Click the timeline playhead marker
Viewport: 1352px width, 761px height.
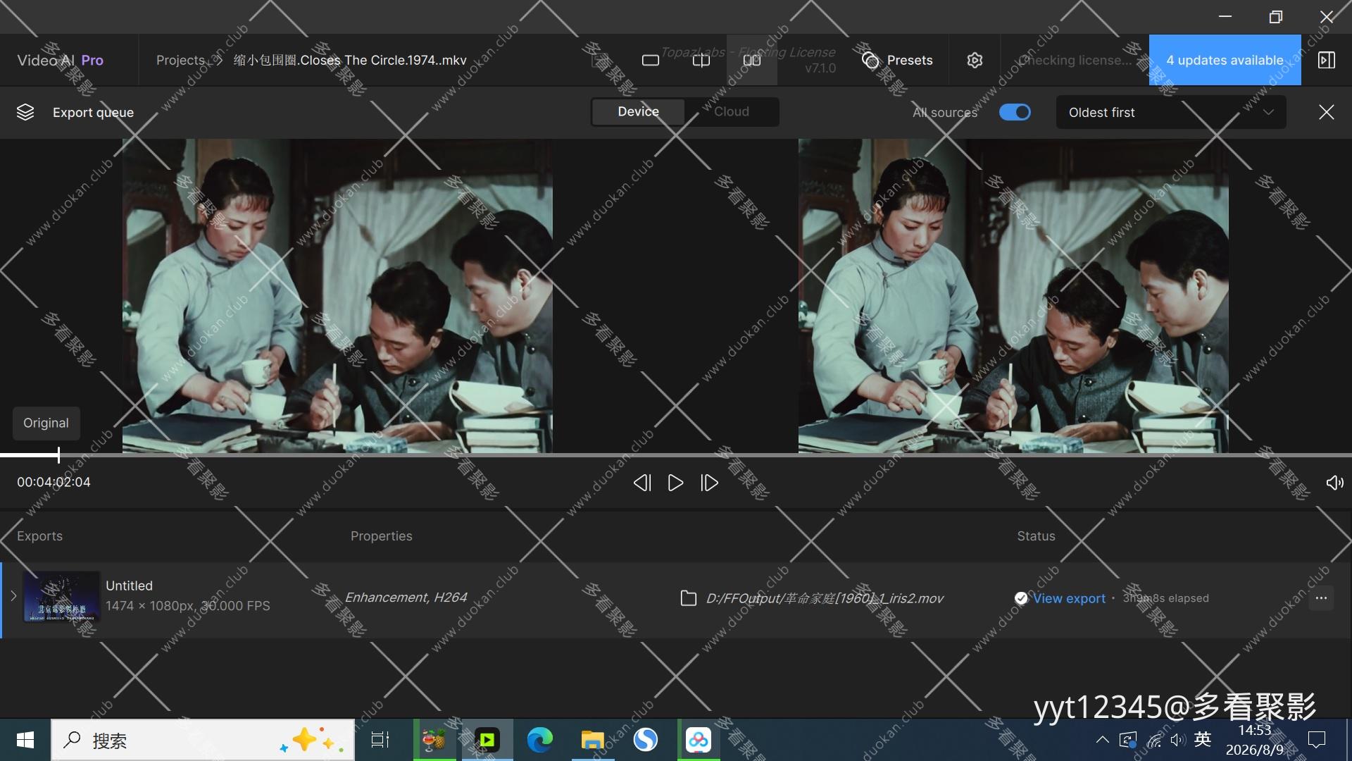pyautogui.click(x=58, y=455)
